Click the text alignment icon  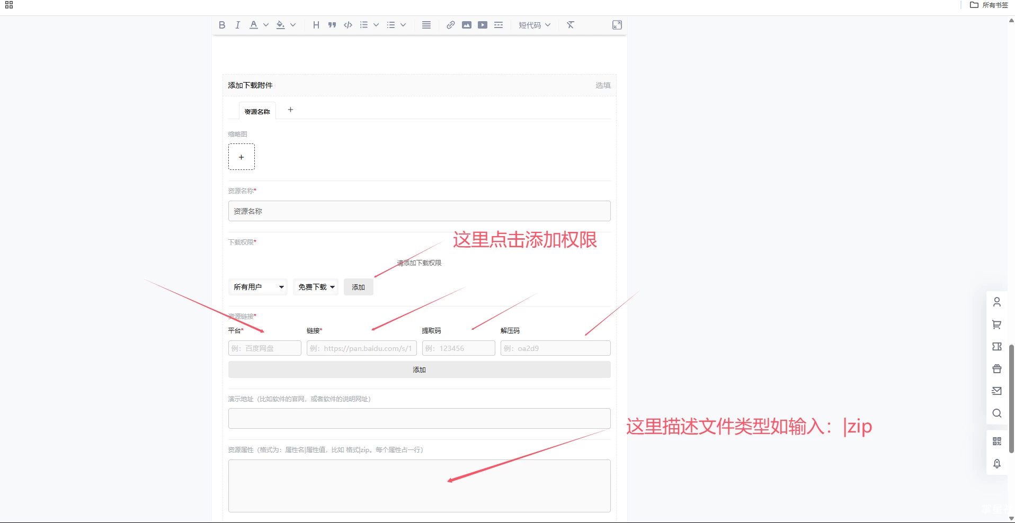pyautogui.click(x=426, y=25)
